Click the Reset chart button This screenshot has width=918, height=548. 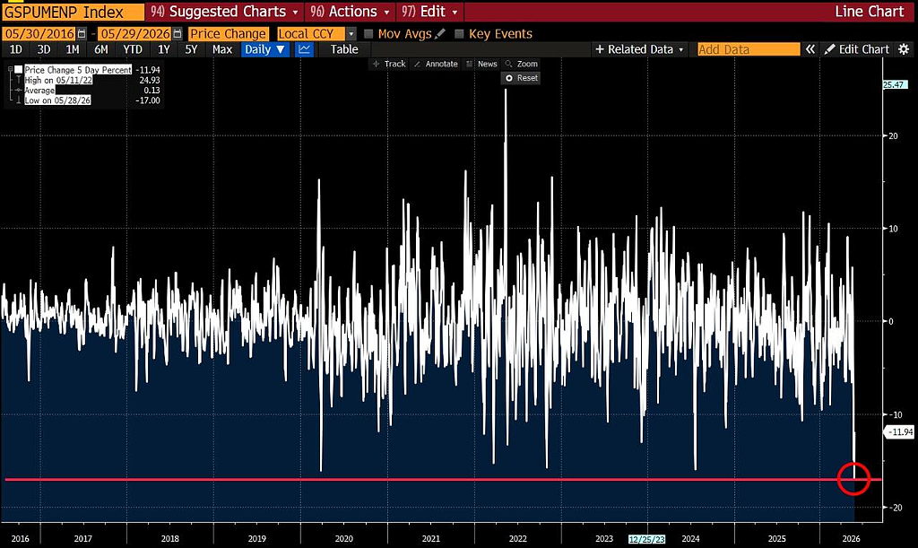click(521, 78)
